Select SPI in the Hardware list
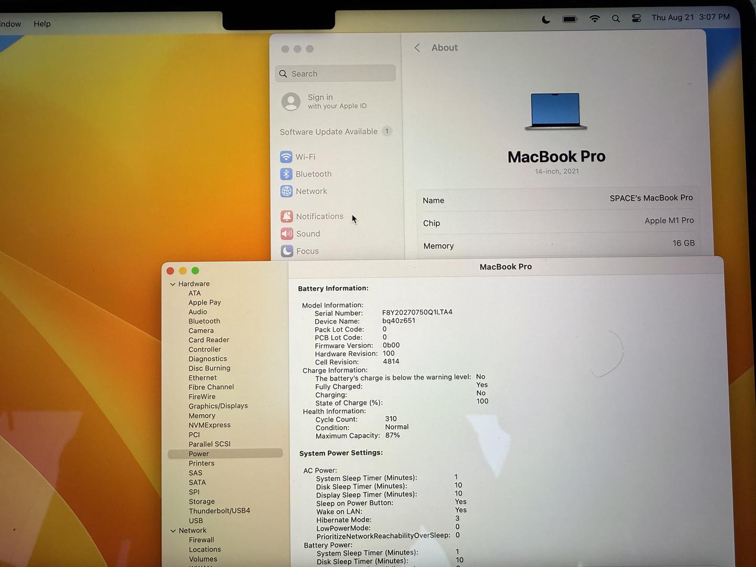 (x=194, y=492)
